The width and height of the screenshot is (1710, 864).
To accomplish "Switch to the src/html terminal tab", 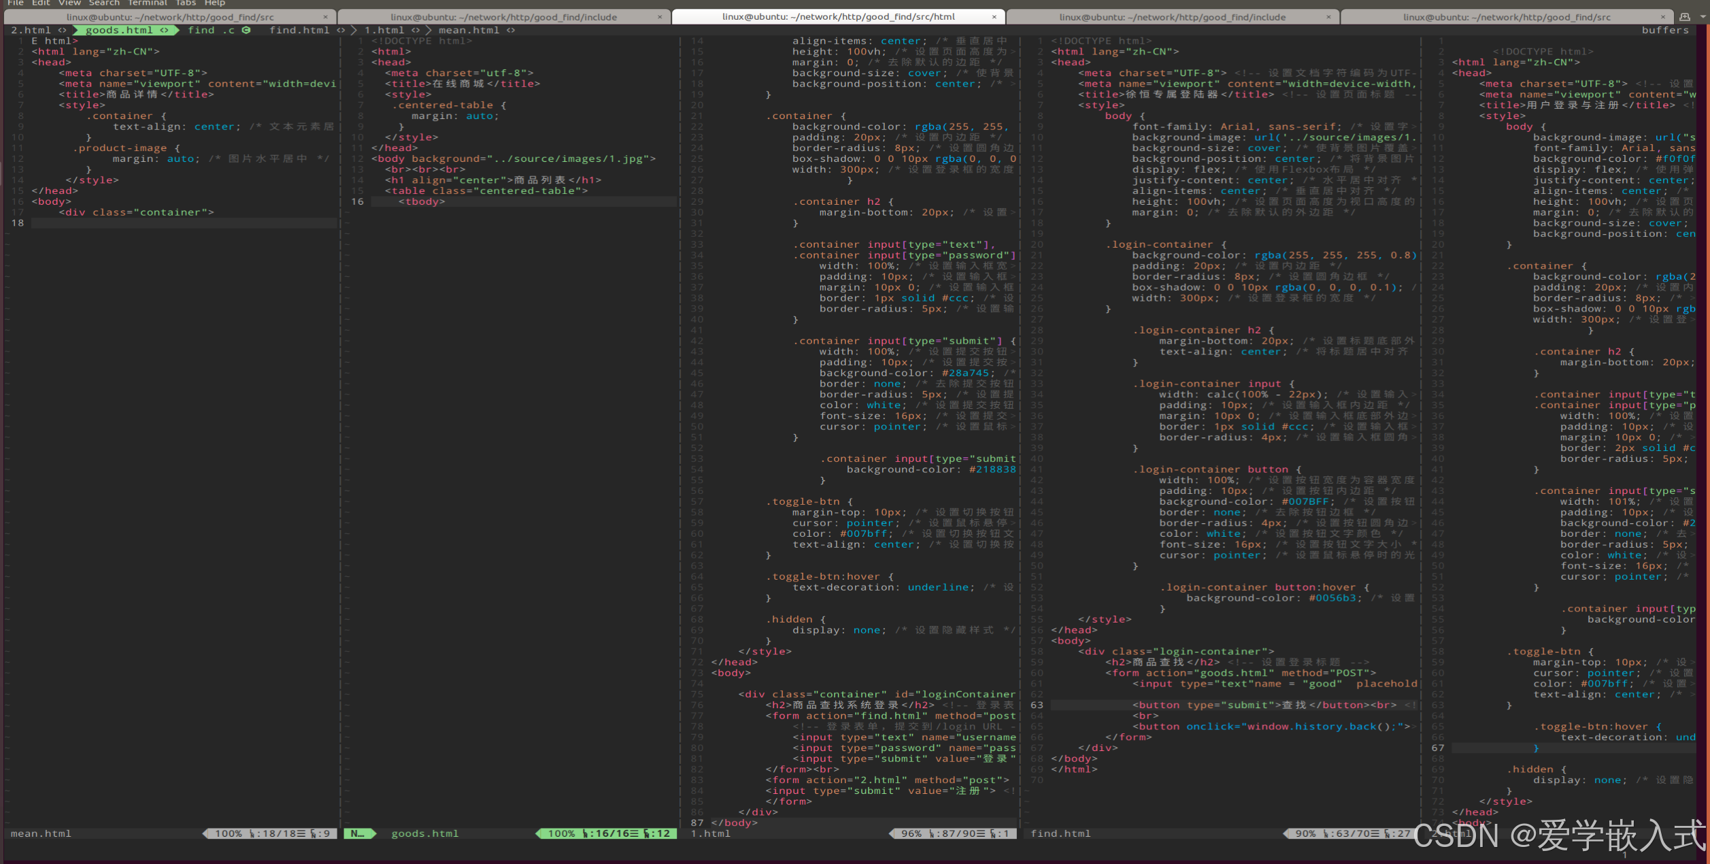I will coord(838,17).
